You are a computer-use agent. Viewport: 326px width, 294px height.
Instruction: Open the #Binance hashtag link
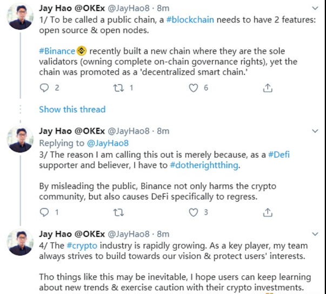pos(57,51)
